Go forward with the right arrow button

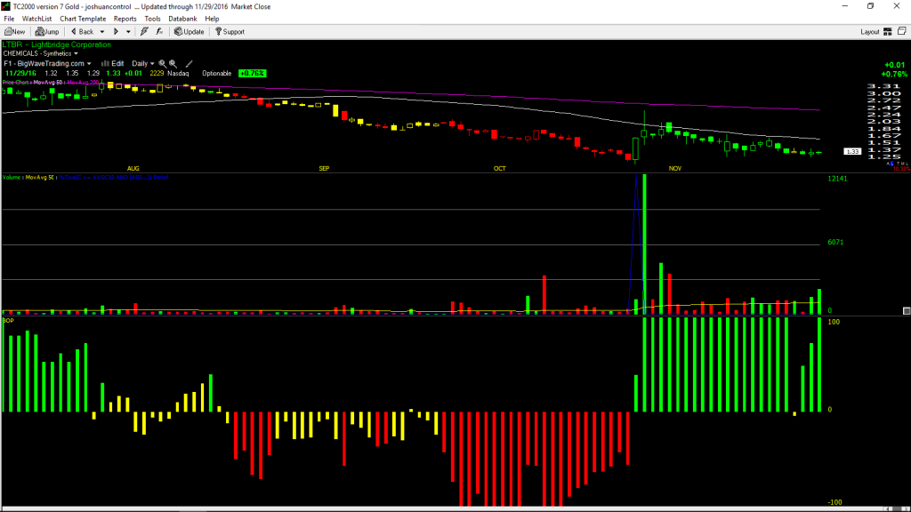pos(116,32)
